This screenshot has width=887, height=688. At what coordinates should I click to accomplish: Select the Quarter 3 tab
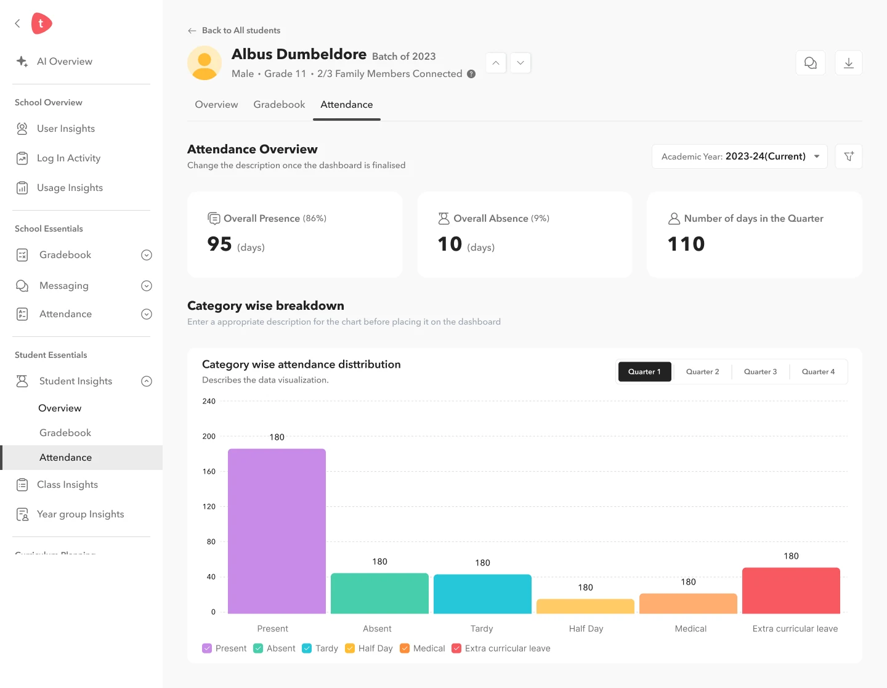[x=761, y=371]
